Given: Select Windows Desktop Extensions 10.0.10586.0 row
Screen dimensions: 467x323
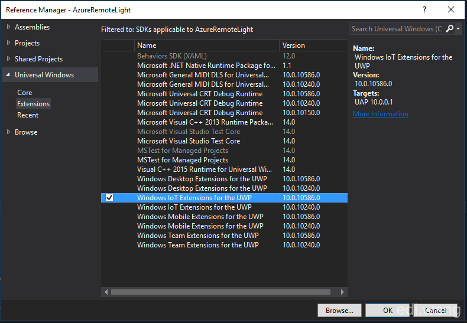Looking at the screenshot, I should click(224, 179).
